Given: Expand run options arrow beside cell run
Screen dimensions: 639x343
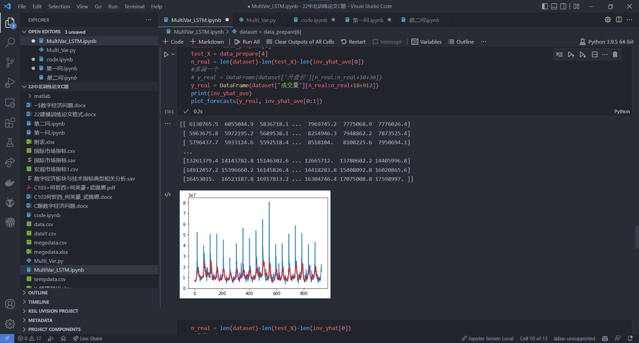Looking at the screenshot, I should click(x=173, y=54).
